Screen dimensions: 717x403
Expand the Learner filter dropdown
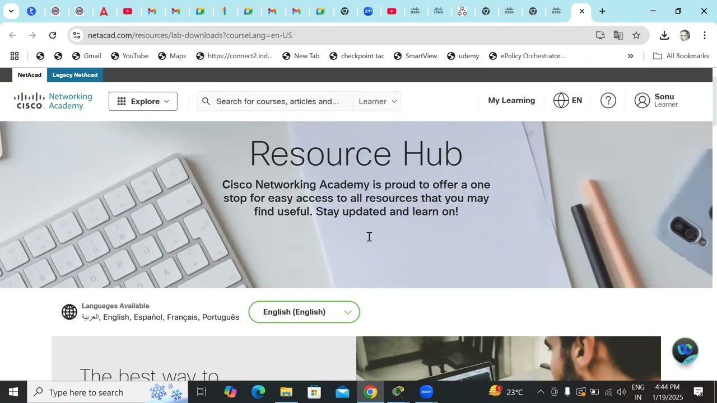point(378,101)
